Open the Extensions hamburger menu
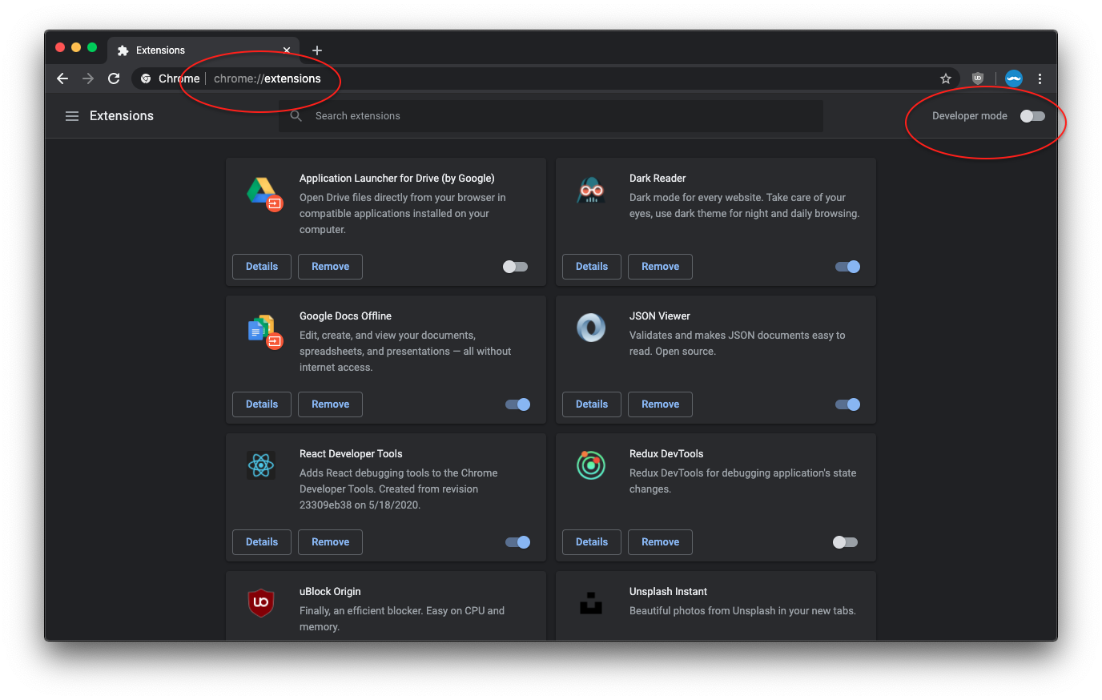The width and height of the screenshot is (1102, 700). click(x=72, y=116)
